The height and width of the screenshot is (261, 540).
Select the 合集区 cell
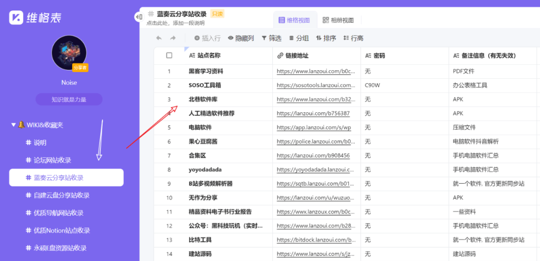point(228,156)
